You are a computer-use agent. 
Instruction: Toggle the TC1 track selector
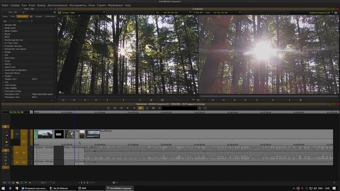(x=24, y=142)
